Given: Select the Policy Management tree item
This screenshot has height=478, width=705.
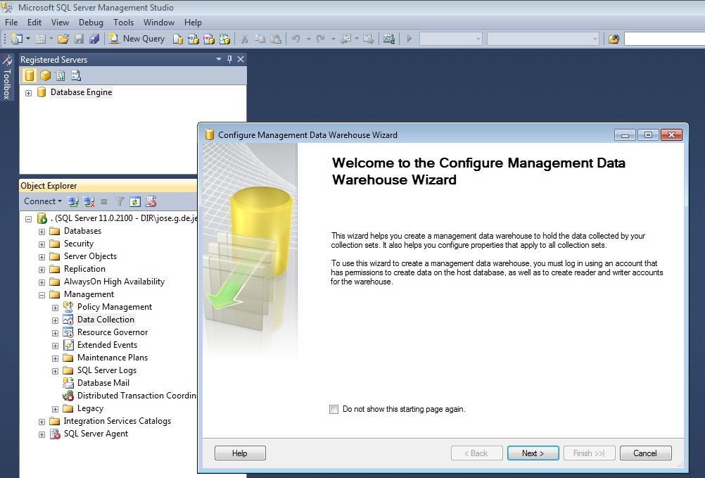Looking at the screenshot, I should 115,307.
